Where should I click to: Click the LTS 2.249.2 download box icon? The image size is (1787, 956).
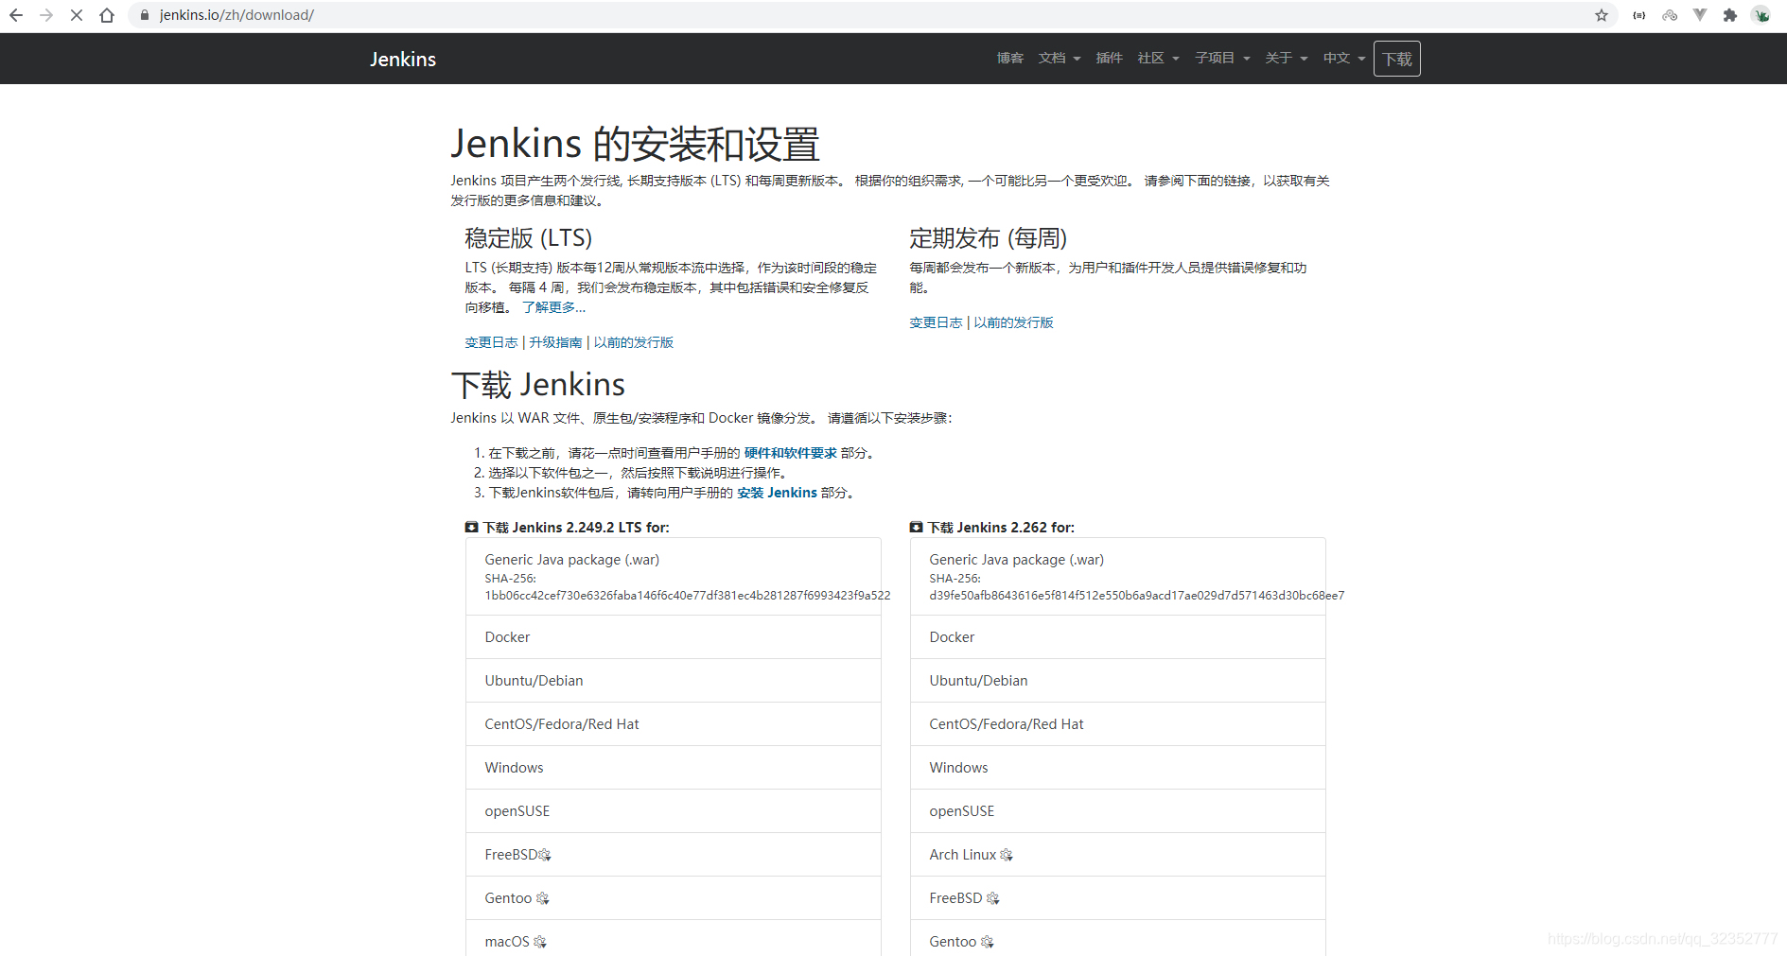(x=471, y=528)
